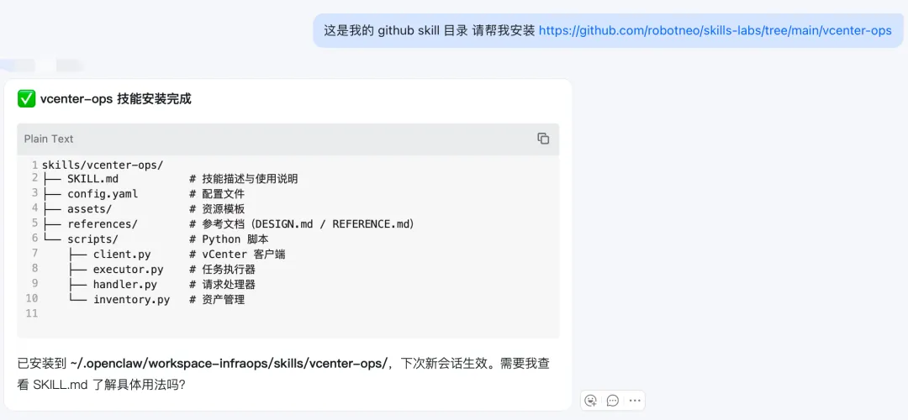Select the Plain Text language label
The height and width of the screenshot is (420, 908).
tap(49, 139)
